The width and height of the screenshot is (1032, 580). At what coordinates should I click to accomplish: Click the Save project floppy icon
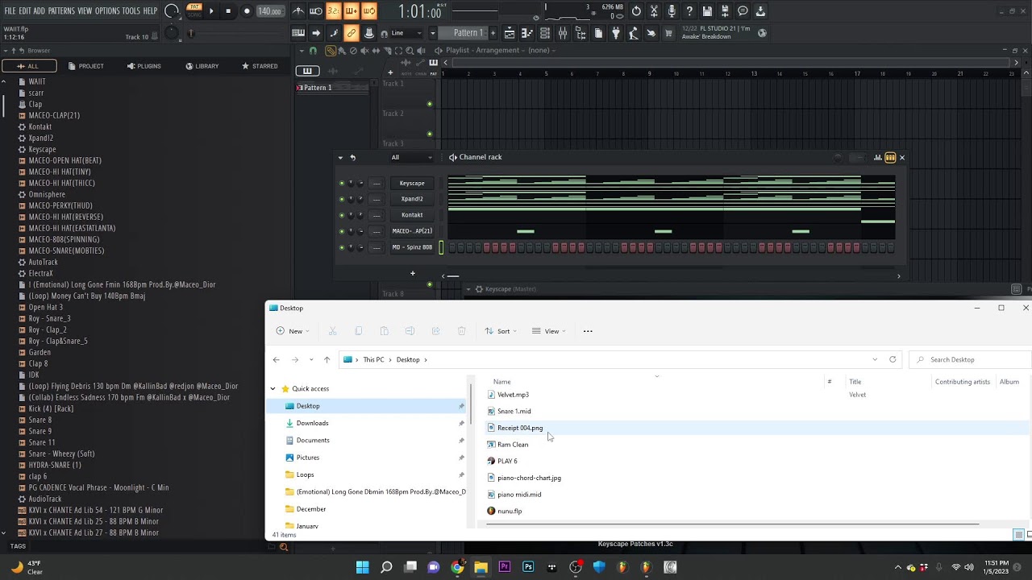[707, 11]
